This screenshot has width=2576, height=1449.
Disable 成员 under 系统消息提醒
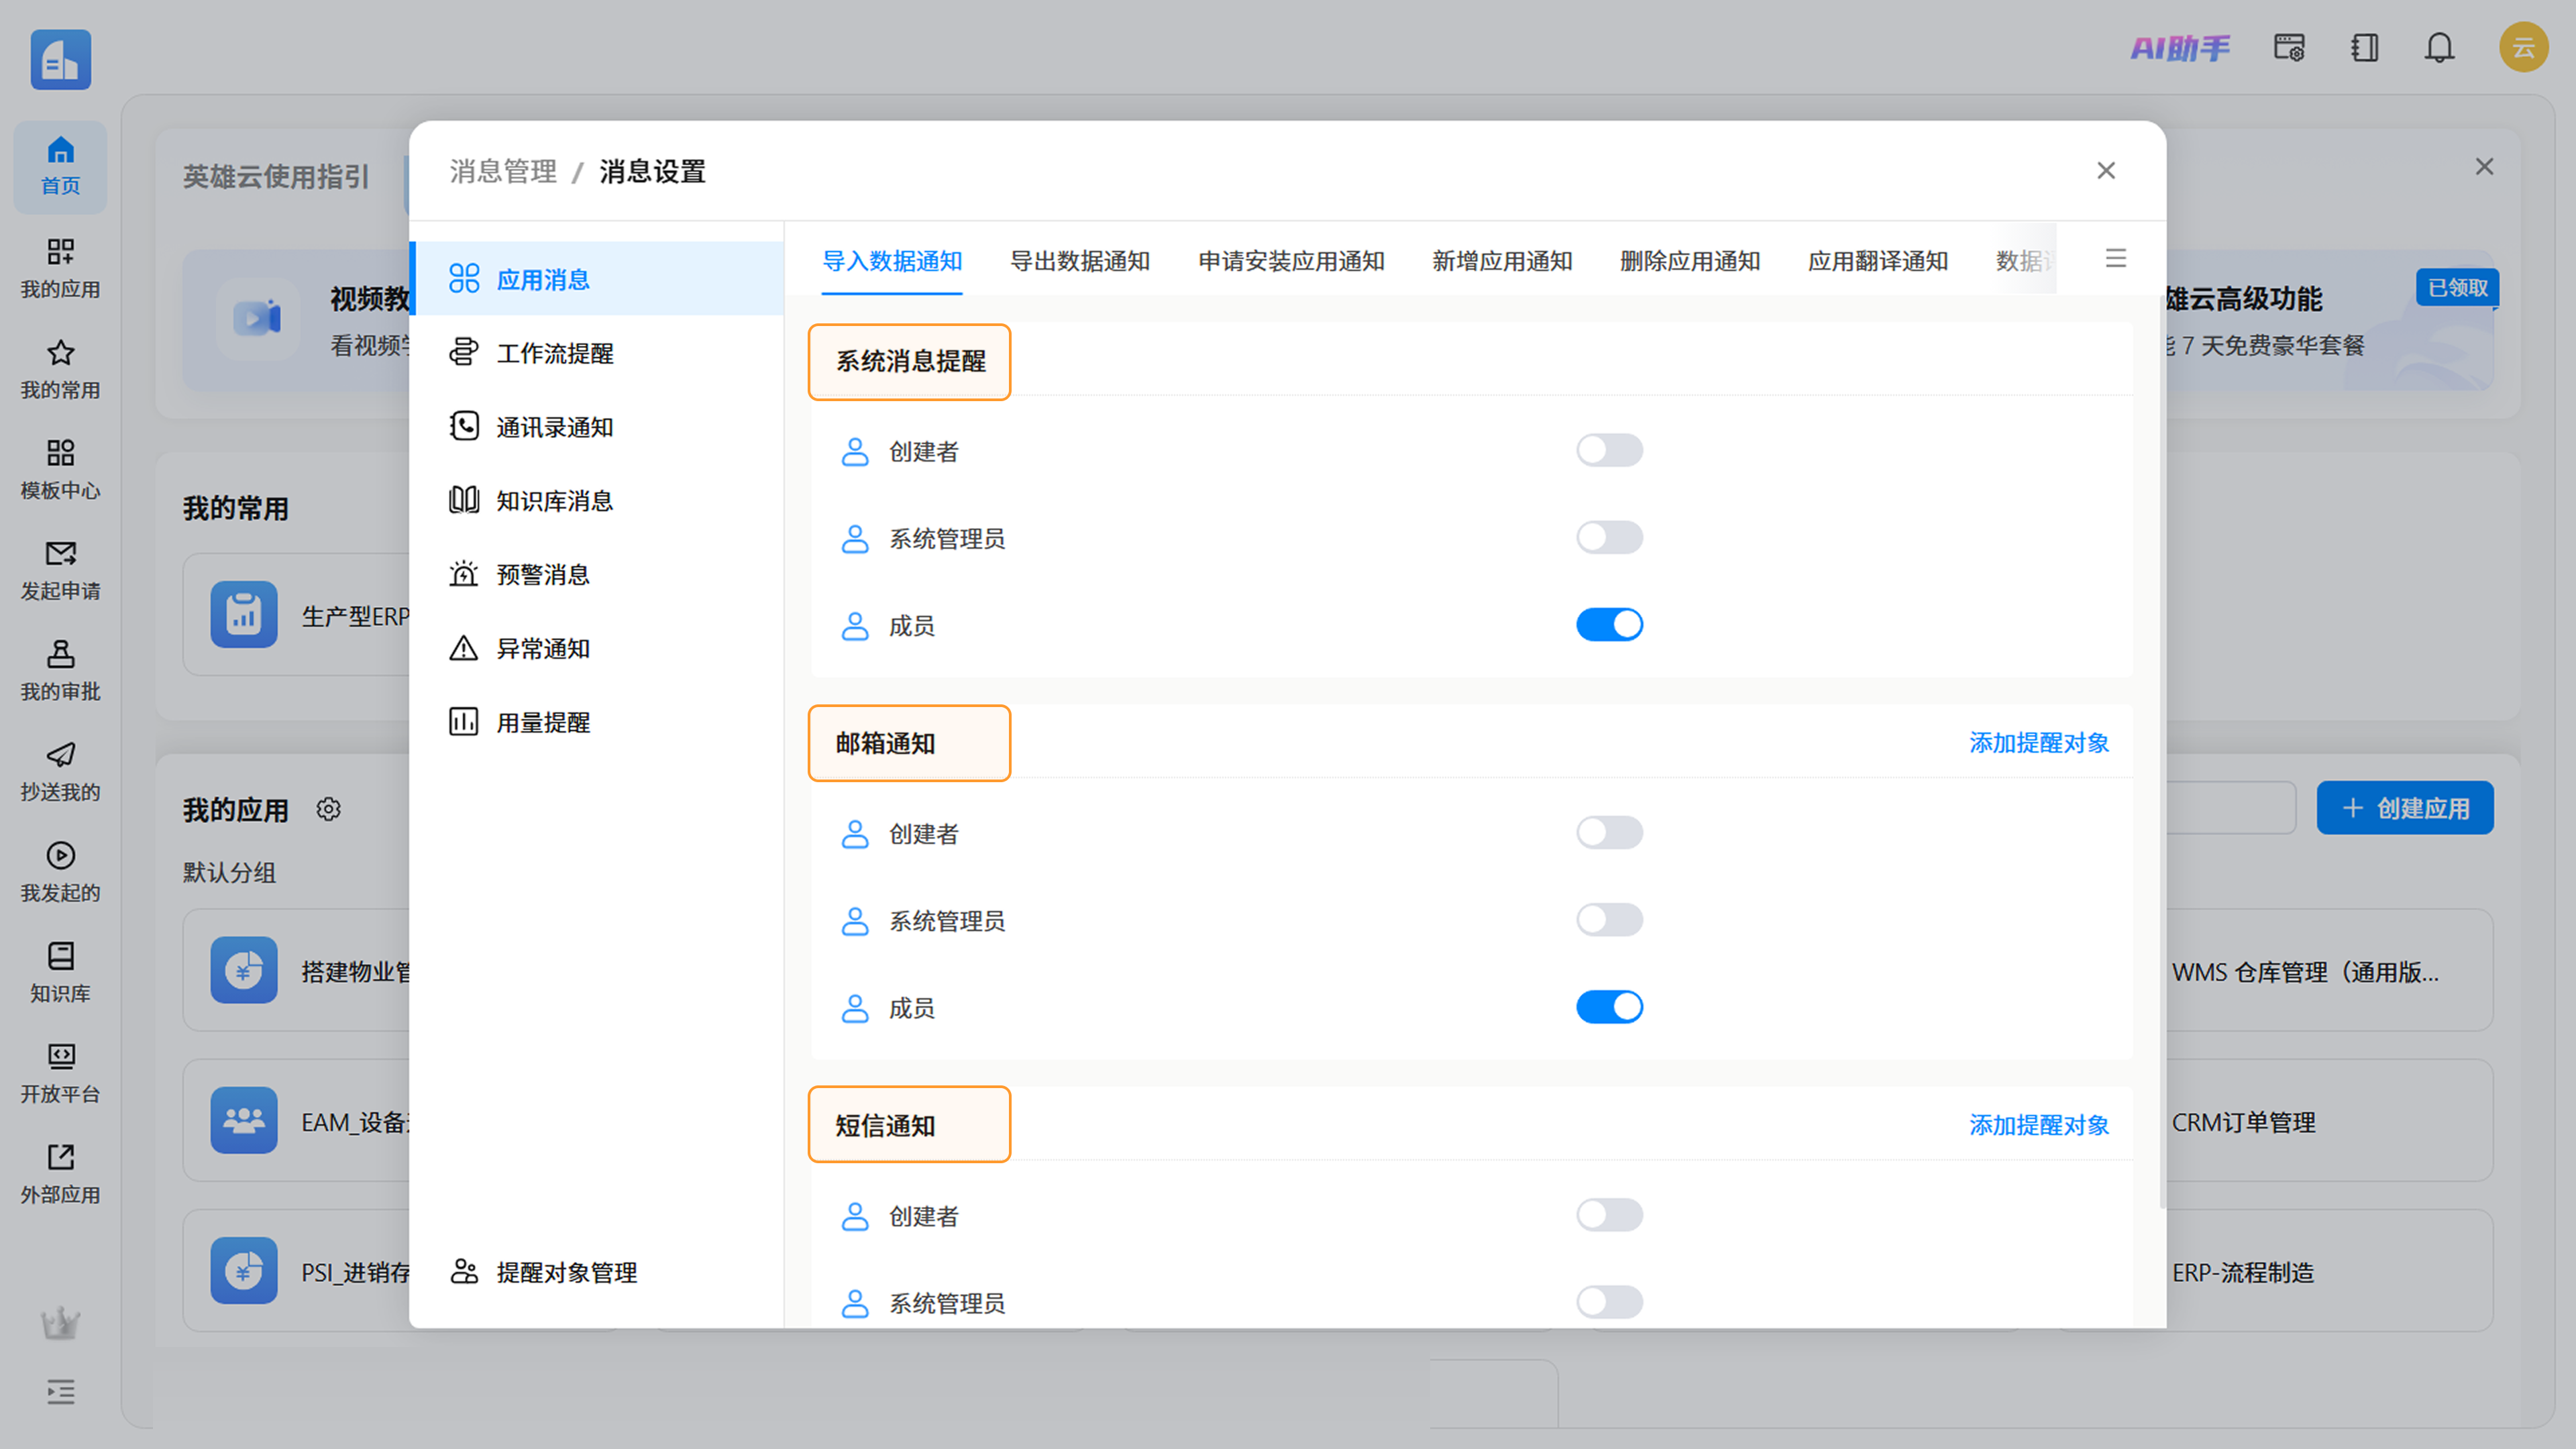(1609, 624)
